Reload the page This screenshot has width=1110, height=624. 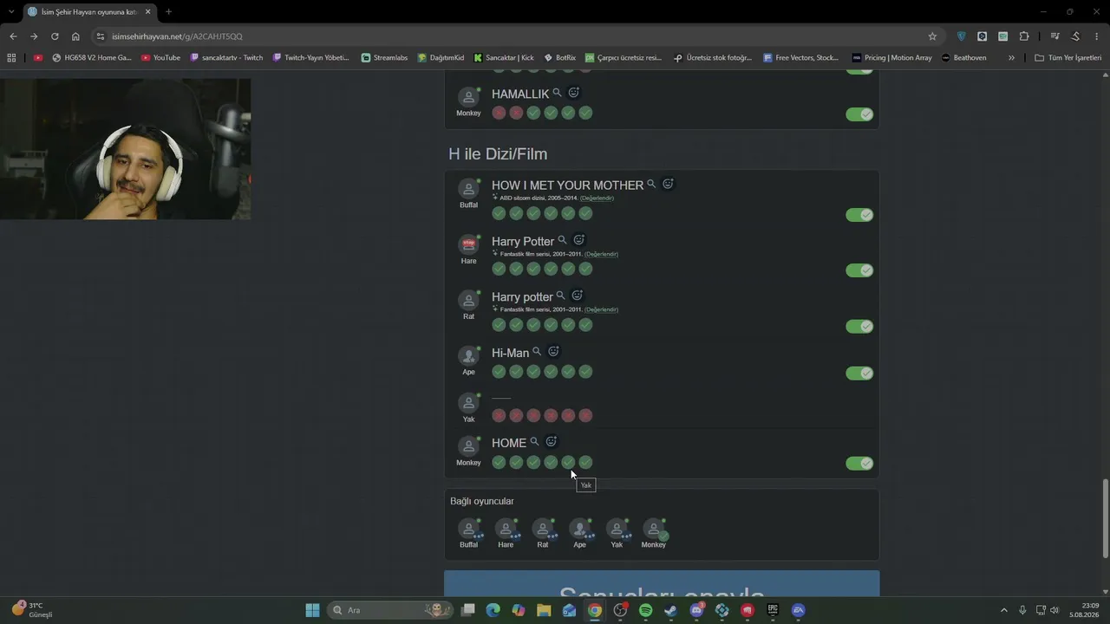point(55,36)
